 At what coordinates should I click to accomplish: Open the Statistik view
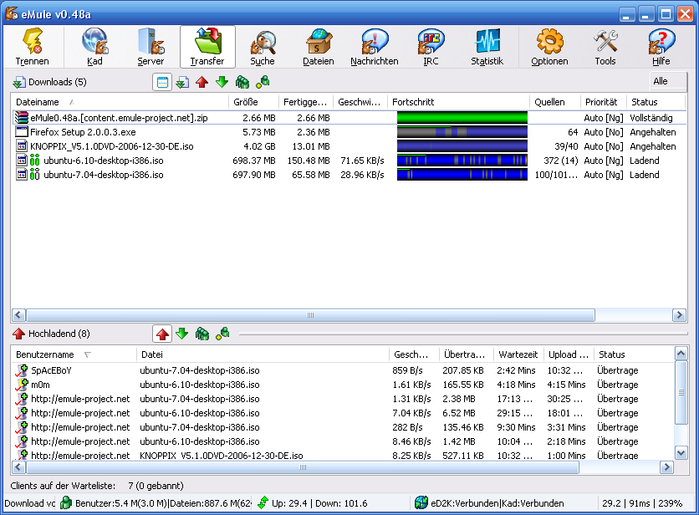coord(487,47)
